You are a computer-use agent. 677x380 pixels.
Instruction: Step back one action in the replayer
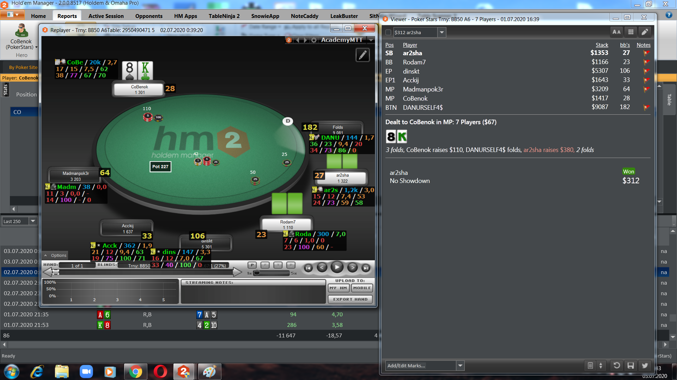click(x=322, y=268)
